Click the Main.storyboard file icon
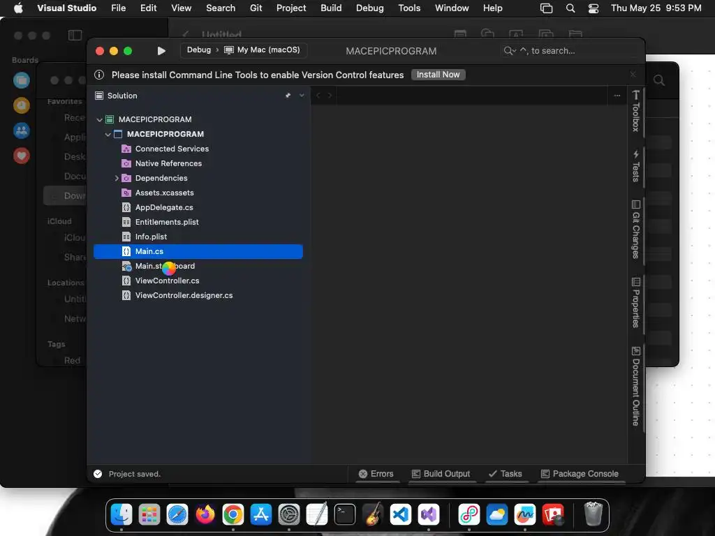715x536 pixels. pos(126,266)
